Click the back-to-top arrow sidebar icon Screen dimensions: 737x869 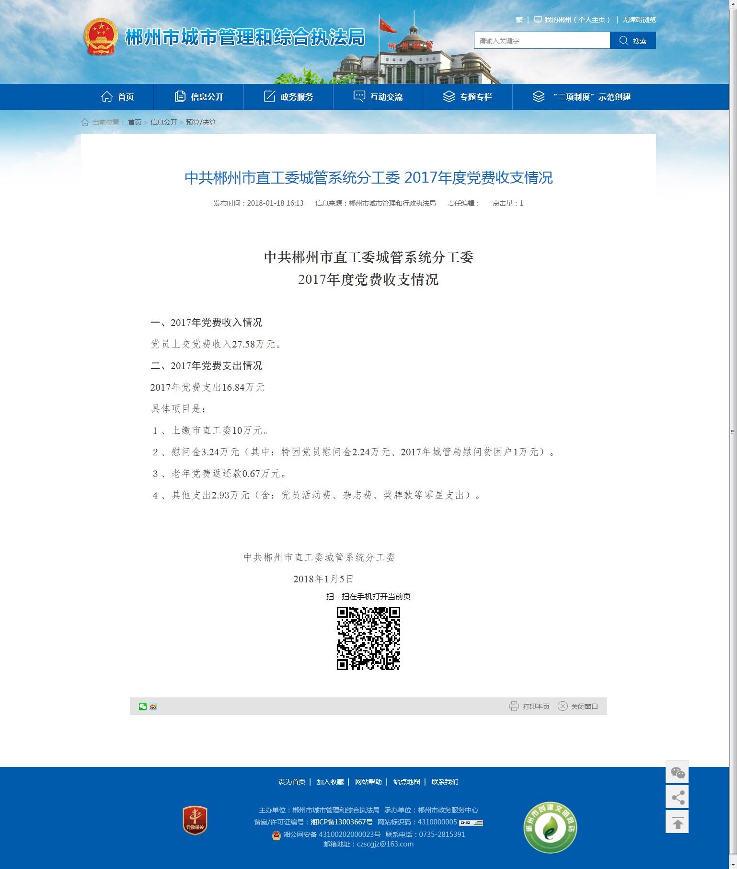(677, 822)
